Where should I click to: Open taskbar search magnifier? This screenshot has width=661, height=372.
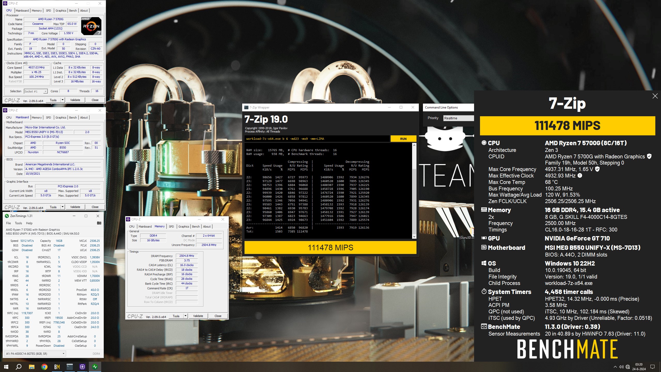click(x=19, y=367)
